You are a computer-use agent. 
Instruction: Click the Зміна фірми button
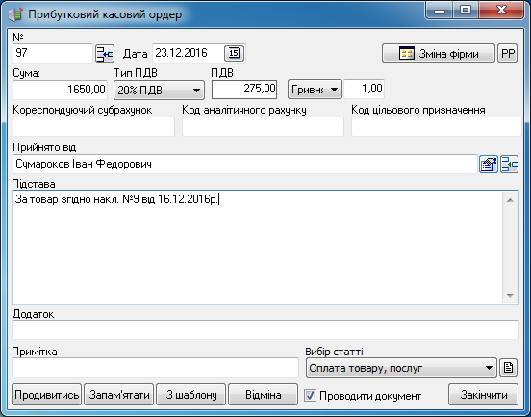coord(439,53)
